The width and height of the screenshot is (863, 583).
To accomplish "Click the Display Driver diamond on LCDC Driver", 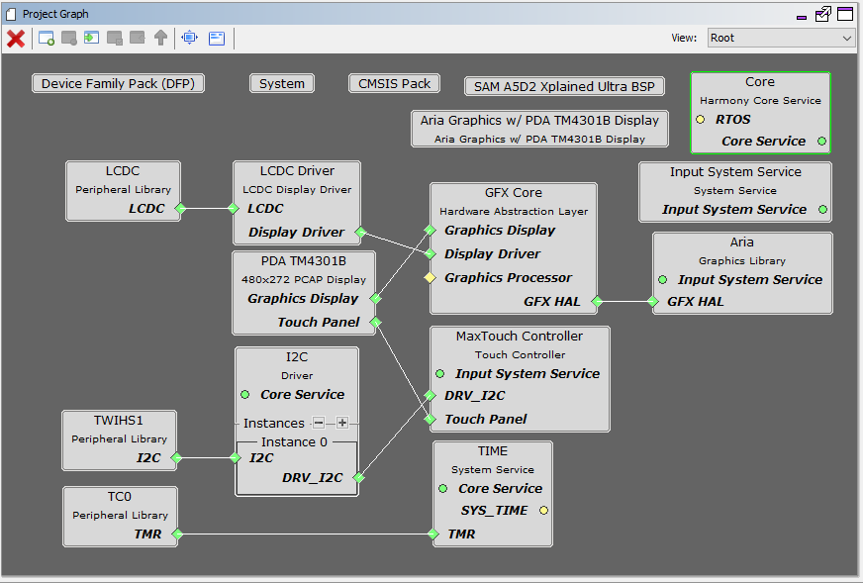I will [360, 233].
